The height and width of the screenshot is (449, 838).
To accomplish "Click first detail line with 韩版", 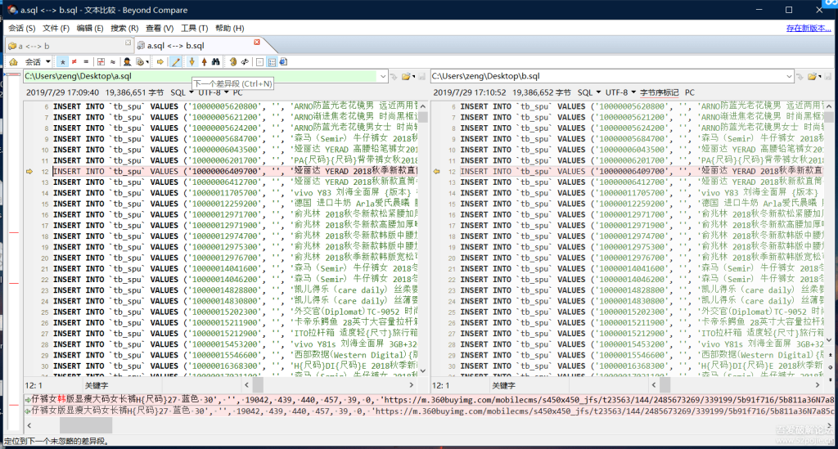I will click(430, 399).
